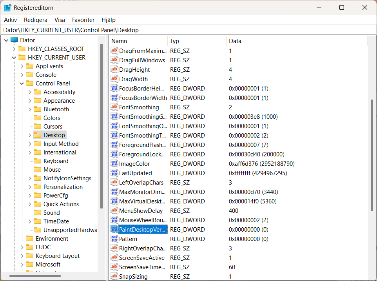The image size is (377, 281).
Task: Click the ab string icon beside ScreenSaveActive
Action: pos(114,257)
